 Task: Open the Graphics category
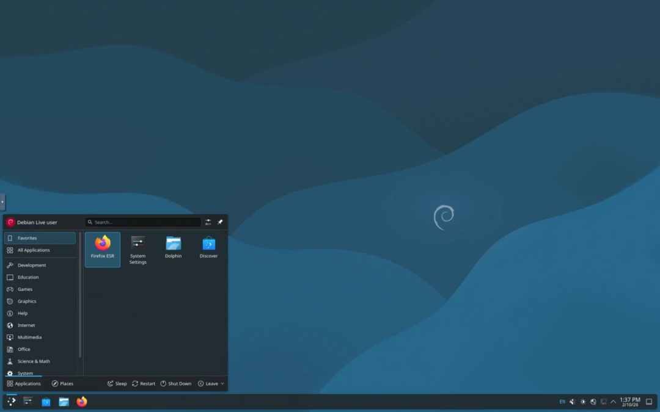40,302
